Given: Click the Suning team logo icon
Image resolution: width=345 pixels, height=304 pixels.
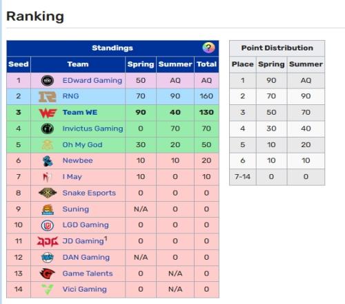Looking at the screenshot, I should pos(48,209).
